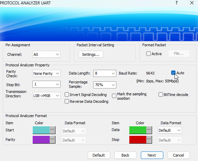Enable Reverse Data Decoding option

click(67, 101)
